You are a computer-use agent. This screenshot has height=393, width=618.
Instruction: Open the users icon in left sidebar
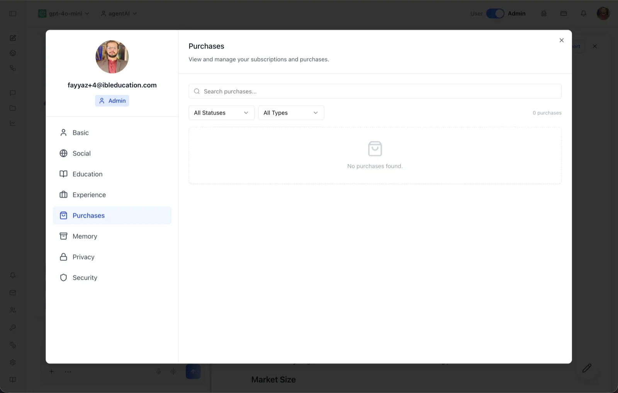point(13,310)
